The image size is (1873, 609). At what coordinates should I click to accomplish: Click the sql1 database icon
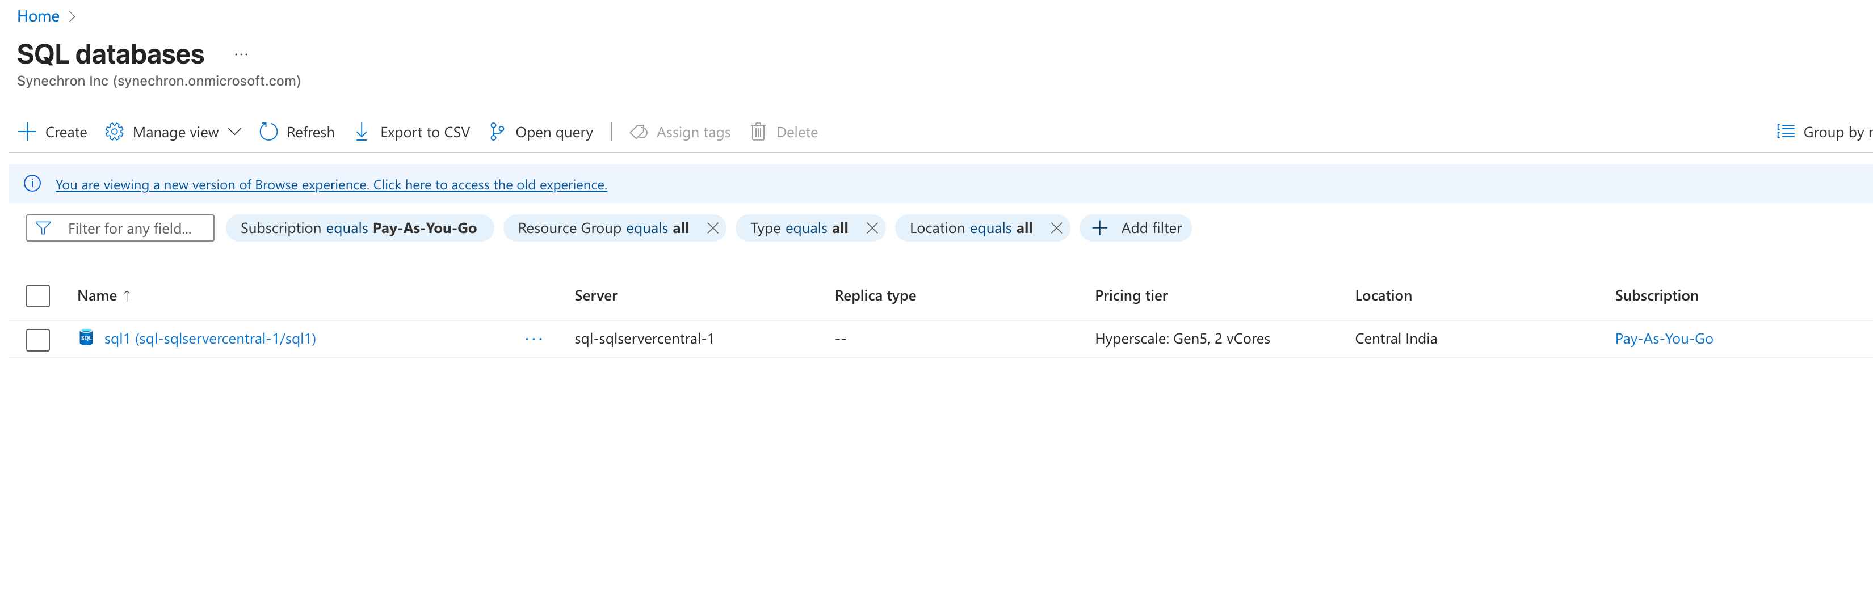click(86, 338)
